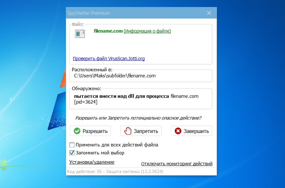This screenshot has width=285, height=188.
Task: Click the filename.com application file icon
Action: tap(80, 34)
